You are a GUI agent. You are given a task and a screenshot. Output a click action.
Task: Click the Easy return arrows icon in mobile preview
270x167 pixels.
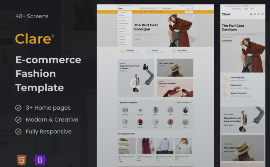coord(225,87)
